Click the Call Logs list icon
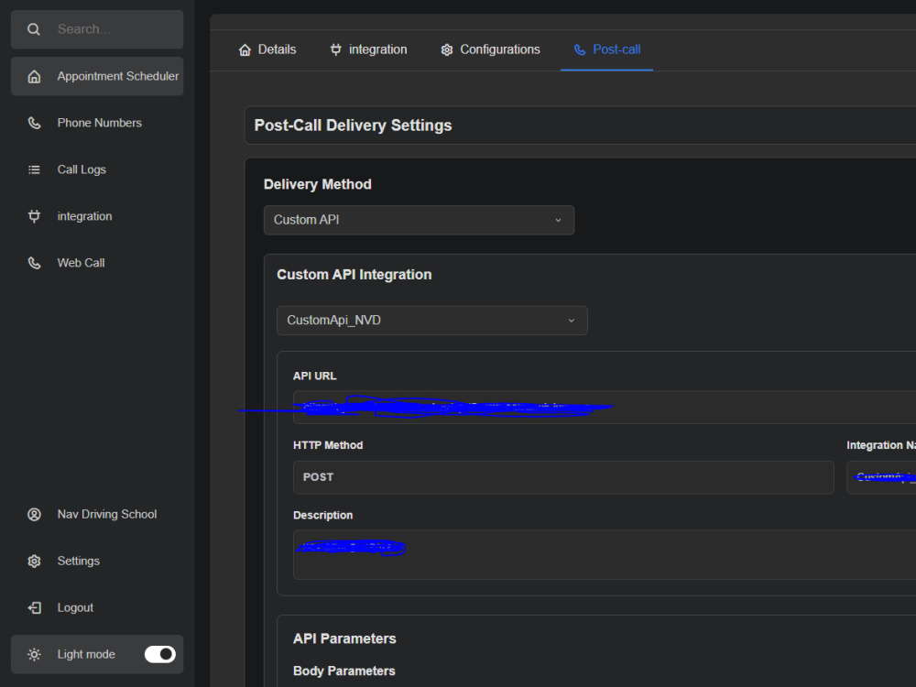The image size is (916, 687). [x=35, y=170]
